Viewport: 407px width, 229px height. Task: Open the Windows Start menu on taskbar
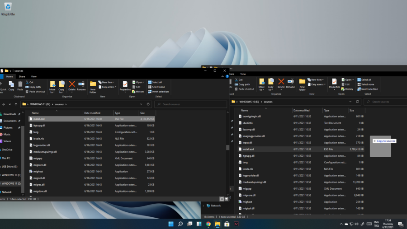(171, 224)
